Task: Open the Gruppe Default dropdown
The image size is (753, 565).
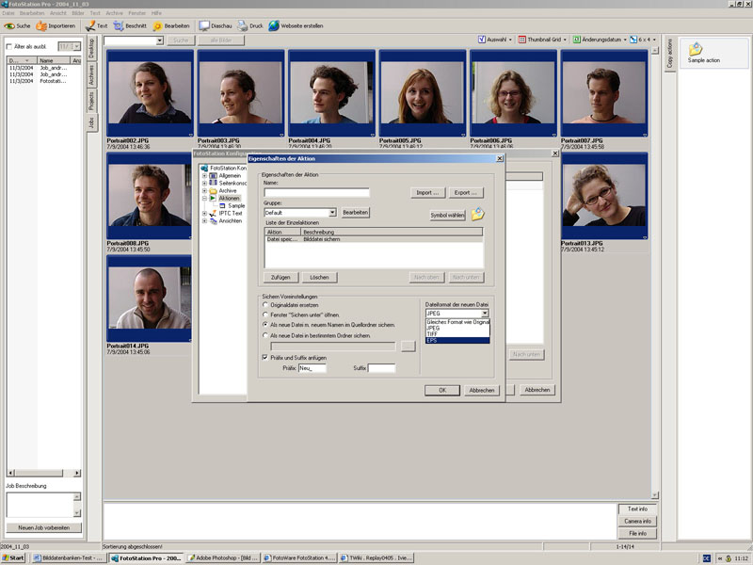Action: 332,213
